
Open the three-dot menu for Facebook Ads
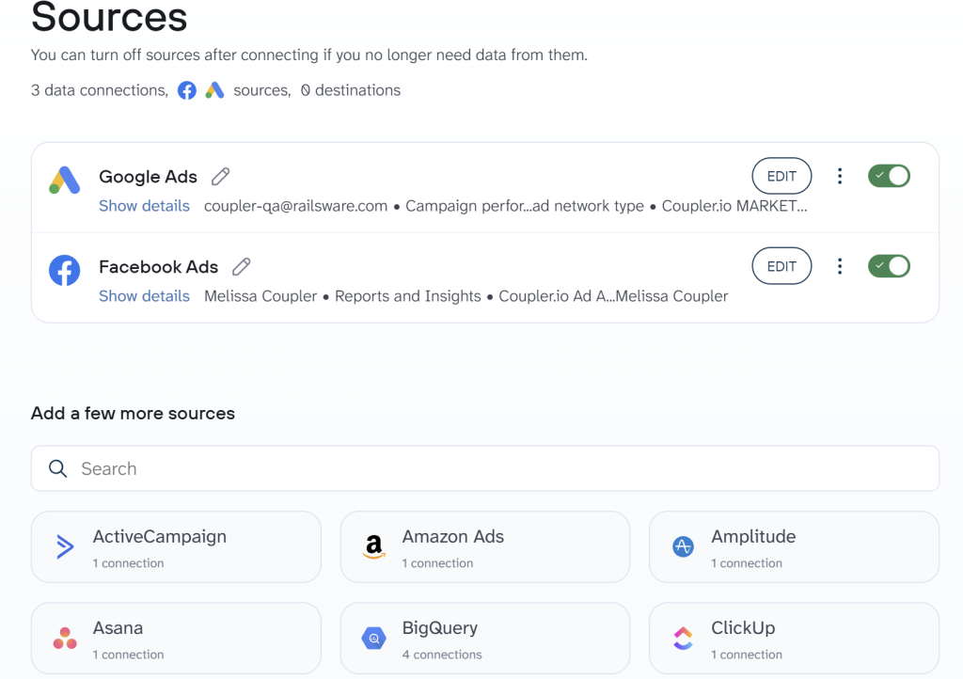pyautogui.click(x=840, y=266)
